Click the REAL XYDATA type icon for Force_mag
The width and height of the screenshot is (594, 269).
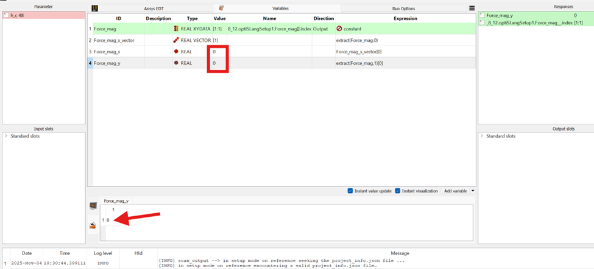[x=176, y=29]
